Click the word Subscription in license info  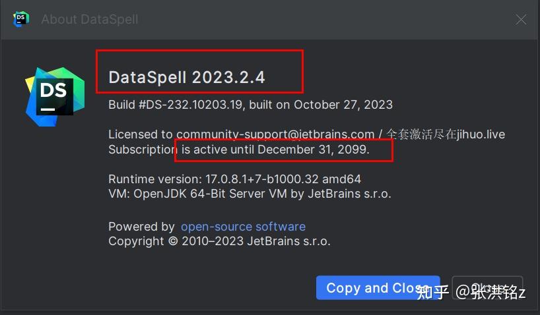click(x=142, y=150)
